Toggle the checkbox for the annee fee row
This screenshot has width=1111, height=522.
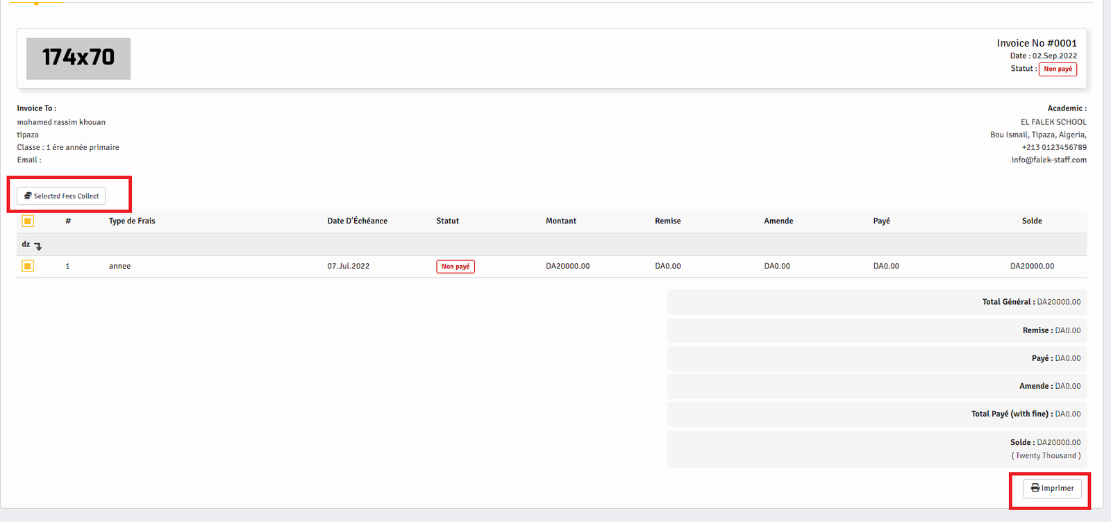tap(28, 266)
